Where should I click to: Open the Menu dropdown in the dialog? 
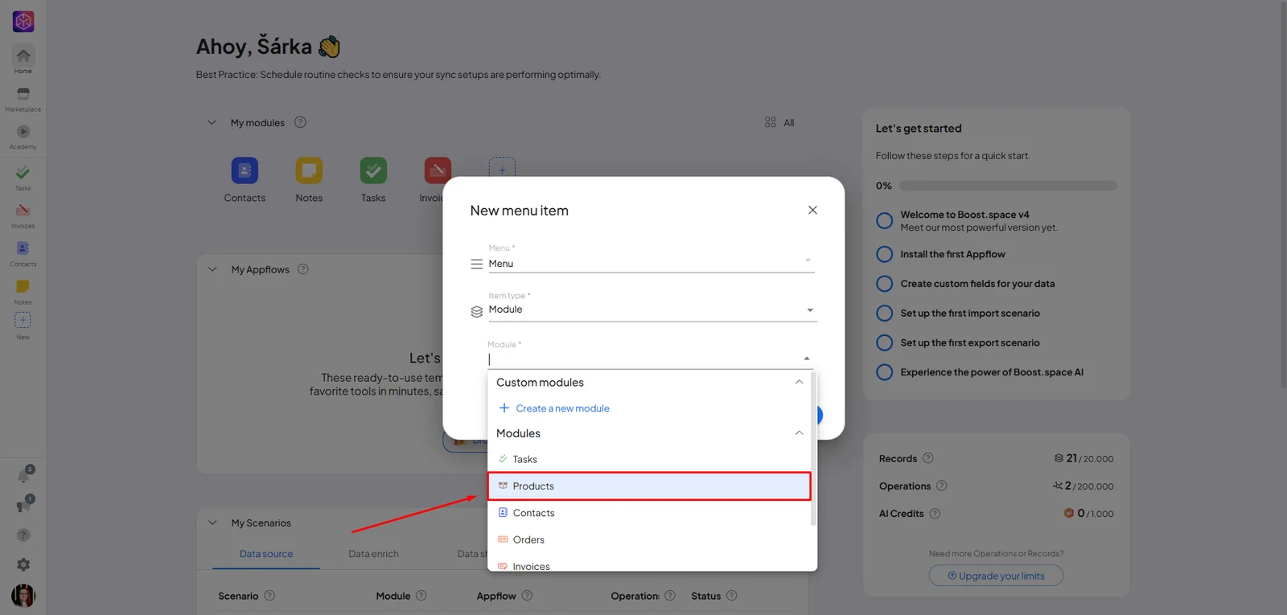[652, 263]
